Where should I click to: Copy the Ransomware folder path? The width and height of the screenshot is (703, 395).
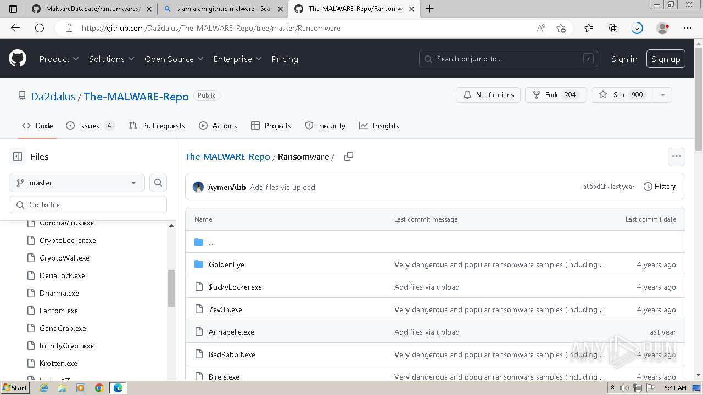(x=348, y=156)
